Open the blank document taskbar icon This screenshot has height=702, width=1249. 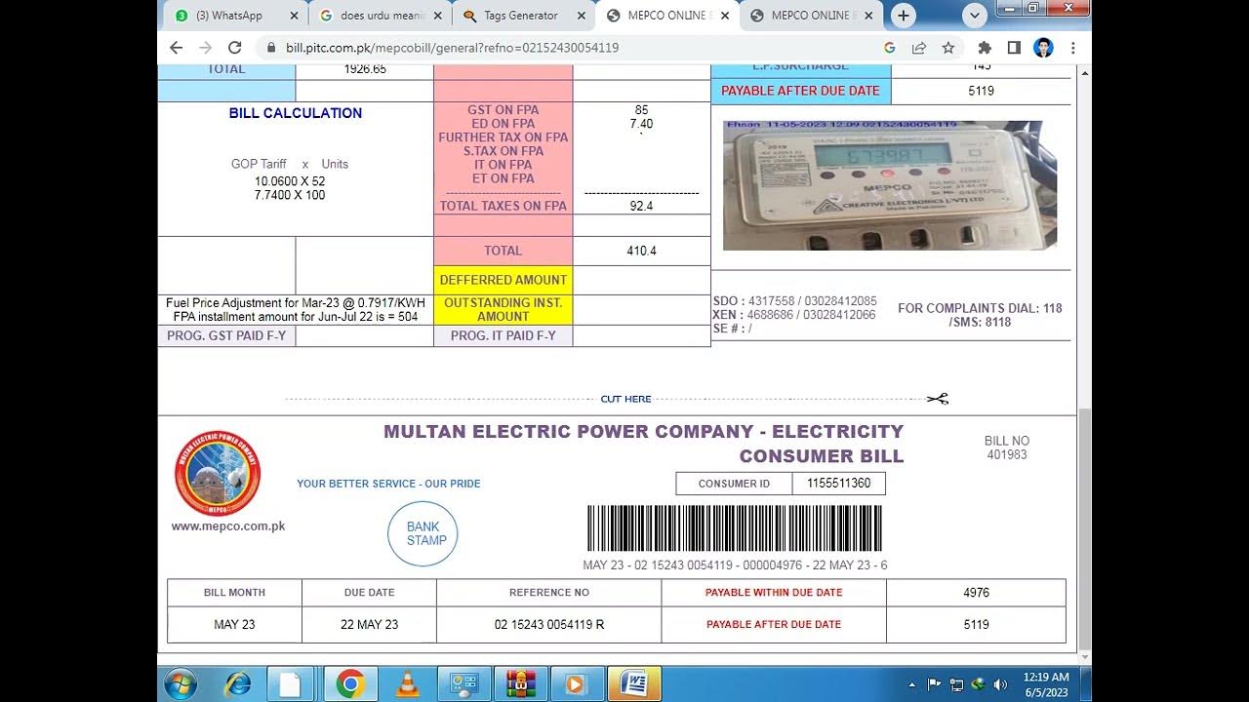290,684
